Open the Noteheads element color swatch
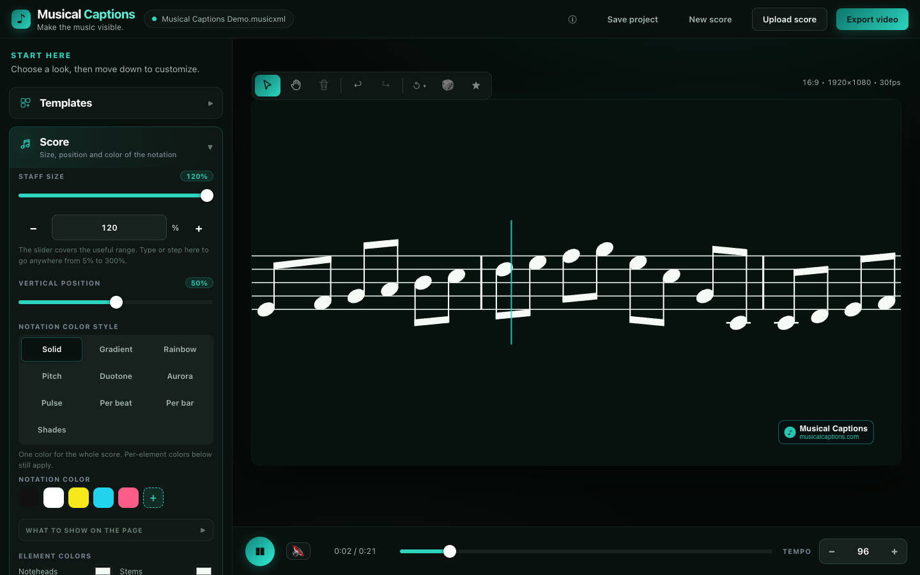The height and width of the screenshot is (575, 920). point(103,571)
